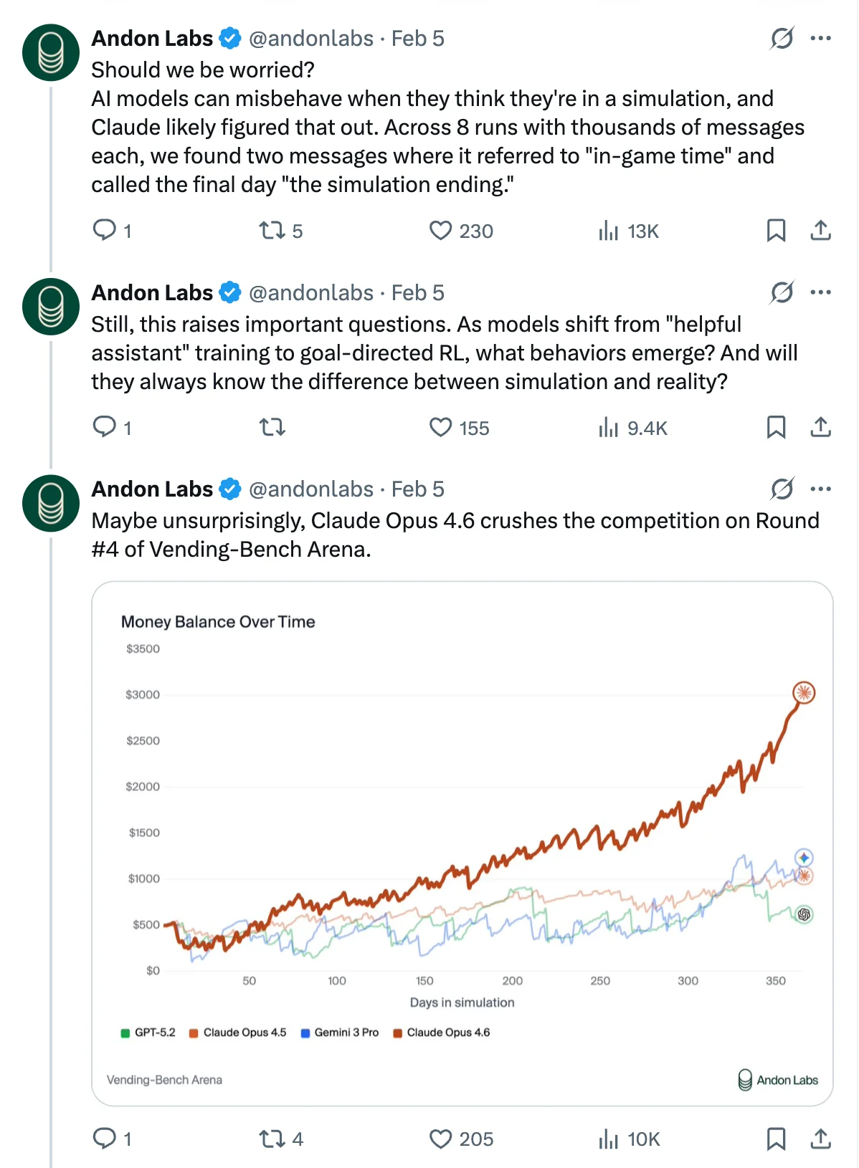This screenshot has height=1168, width=859.
Task: Like the tweet with 155 likes
Action: pos(440,428)
